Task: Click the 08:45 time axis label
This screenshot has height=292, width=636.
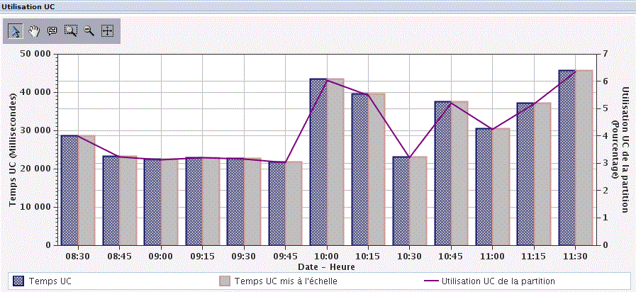Action: point(119,257)
